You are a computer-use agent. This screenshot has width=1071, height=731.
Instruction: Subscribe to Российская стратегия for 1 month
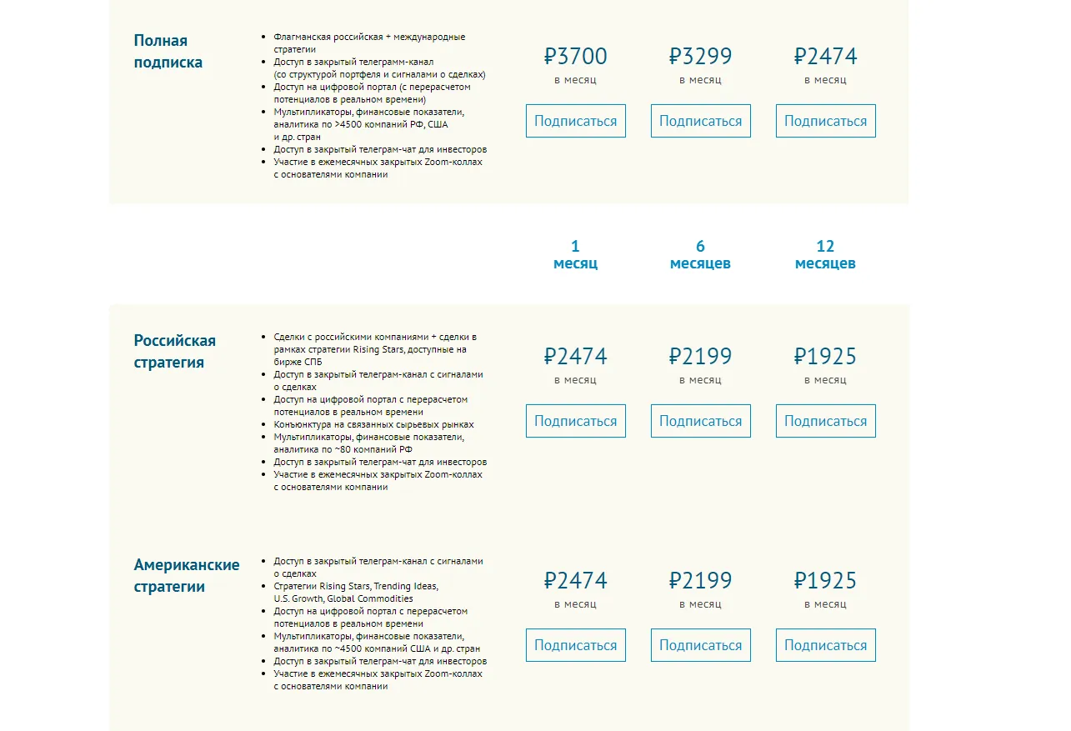pyautogui.click(x=575, y=421)
